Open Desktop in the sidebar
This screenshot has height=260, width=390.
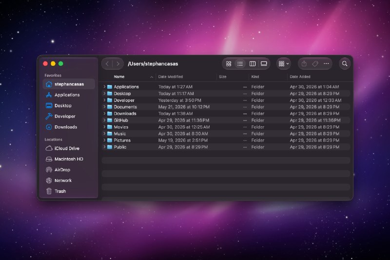click(69, 105)
